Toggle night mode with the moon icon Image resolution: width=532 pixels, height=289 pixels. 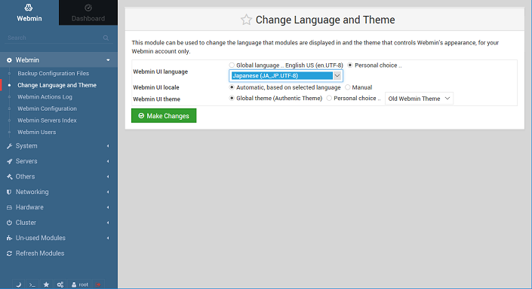pyautogui.click(x=19, y=284)
